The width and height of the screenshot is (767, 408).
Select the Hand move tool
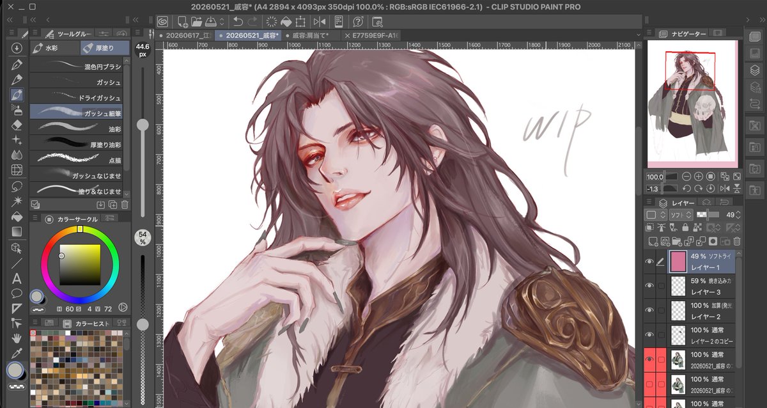click(x=17, y=337)
